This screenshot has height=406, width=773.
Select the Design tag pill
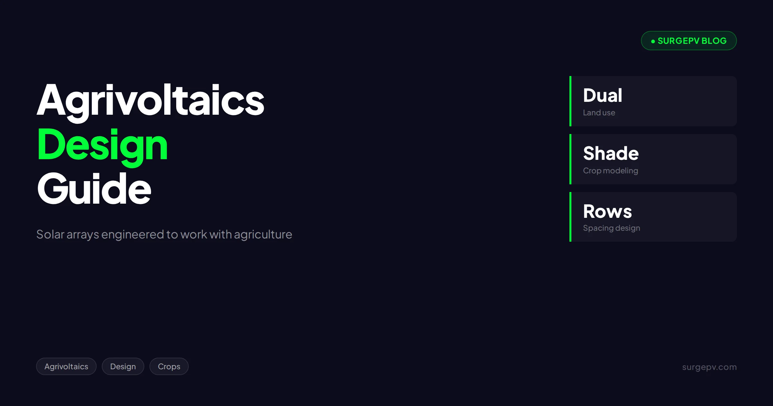[x=123, y=366]
